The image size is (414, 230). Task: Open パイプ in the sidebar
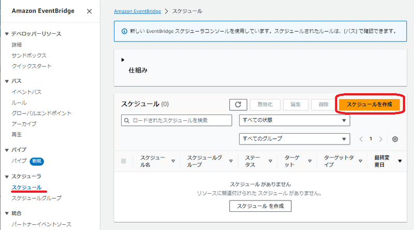[19, 161]
